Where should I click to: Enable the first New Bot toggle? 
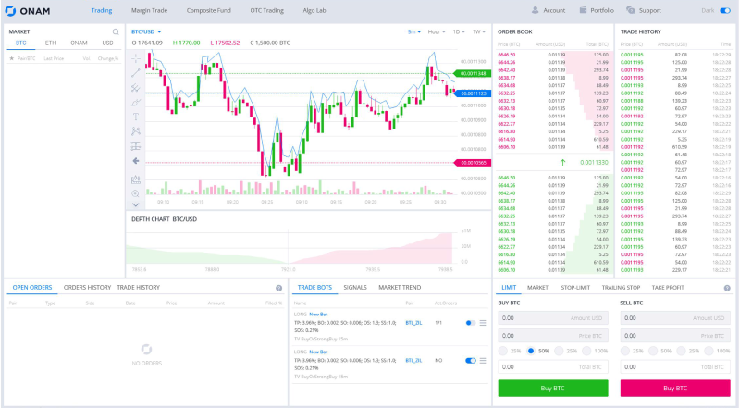pos(471,323)
